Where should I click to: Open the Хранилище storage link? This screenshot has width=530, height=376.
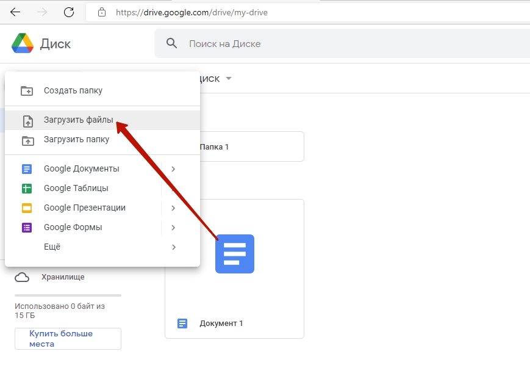pos(63,277)
